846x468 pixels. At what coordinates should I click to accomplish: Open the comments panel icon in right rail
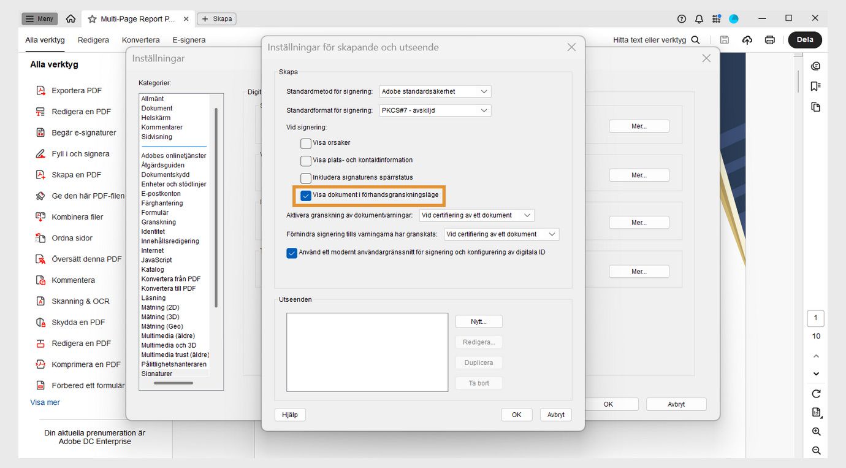click(x=815, y=66)
